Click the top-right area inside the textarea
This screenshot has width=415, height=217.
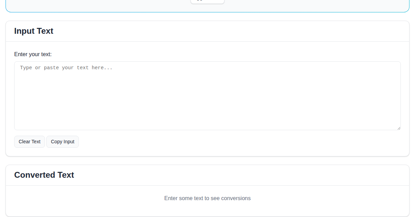[380, 69]
